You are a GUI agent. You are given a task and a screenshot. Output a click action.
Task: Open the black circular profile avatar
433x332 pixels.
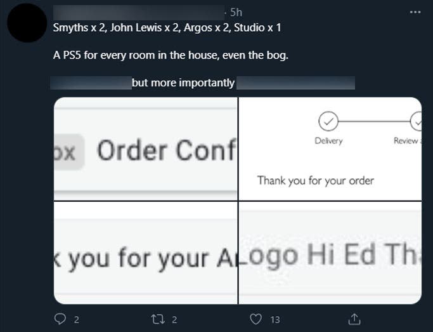point(27,23)
